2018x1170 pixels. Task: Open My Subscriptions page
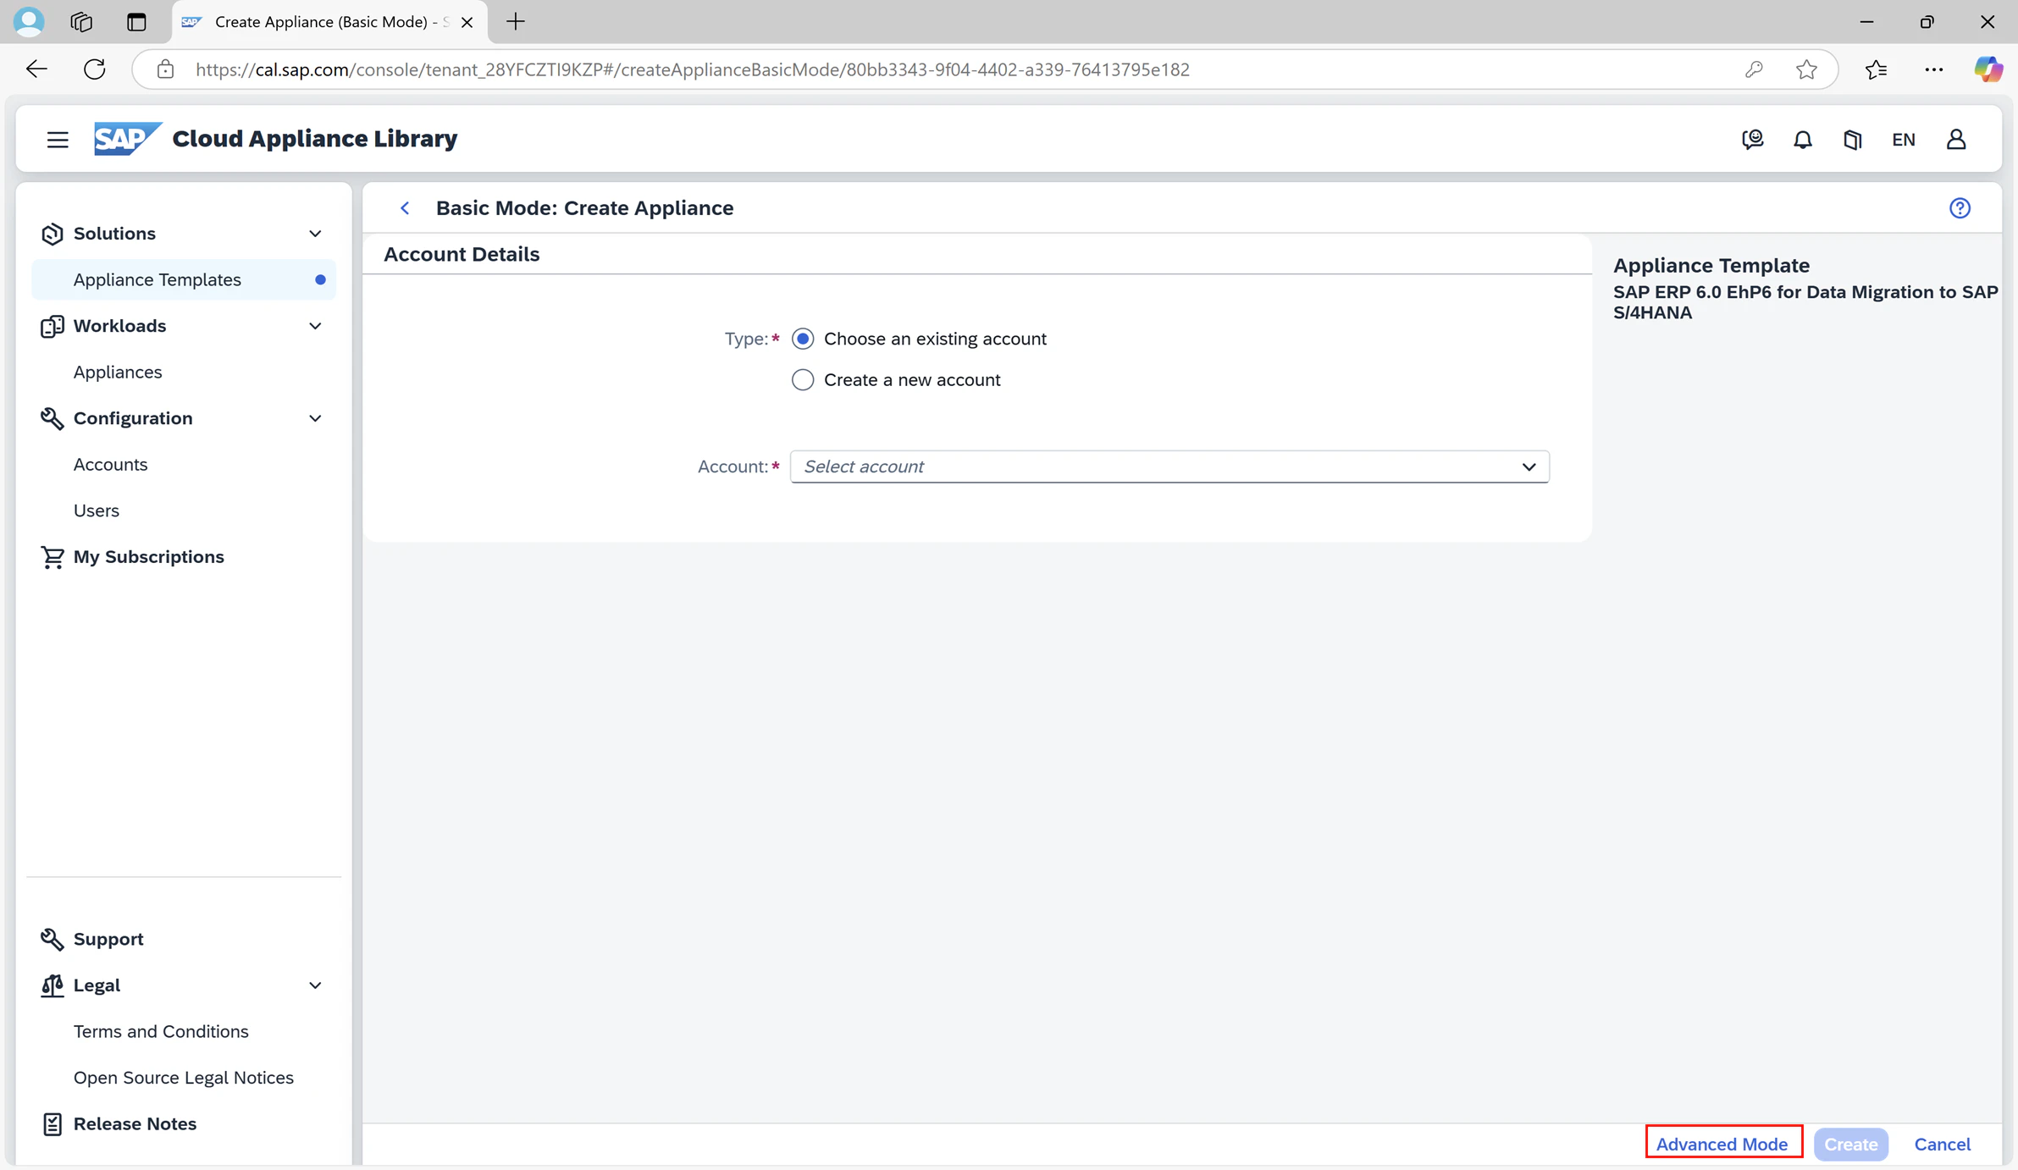[x=149, y=557]
